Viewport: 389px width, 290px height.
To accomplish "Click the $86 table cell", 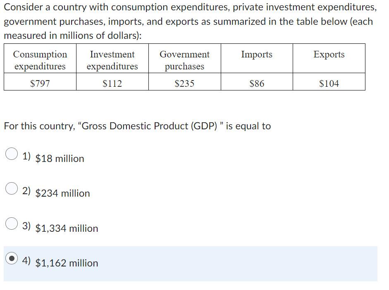I will point(257,83).
